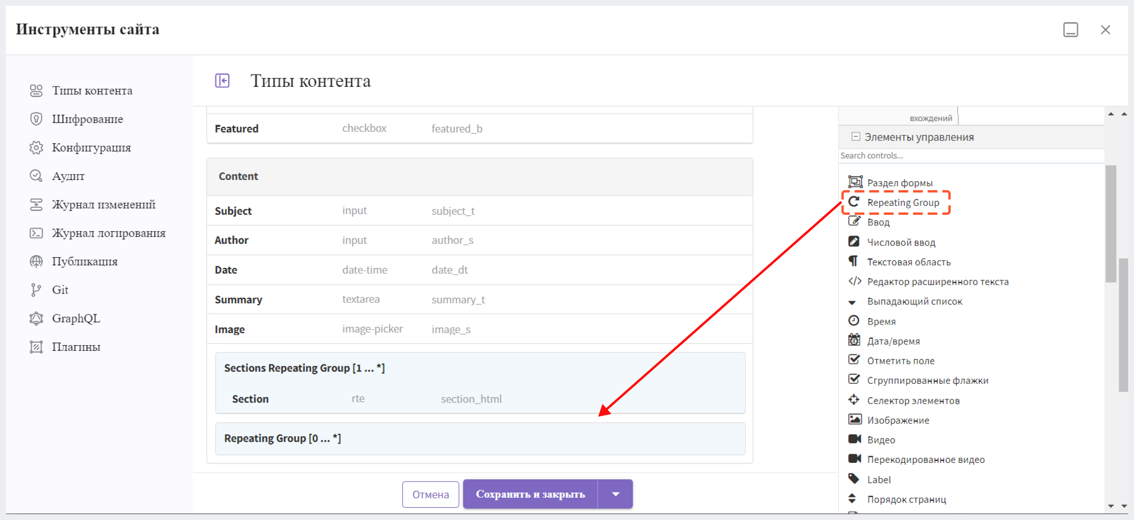Click the Label tag icon
This screenshot has width=1134, height=520.
click(x=854, y=479)
